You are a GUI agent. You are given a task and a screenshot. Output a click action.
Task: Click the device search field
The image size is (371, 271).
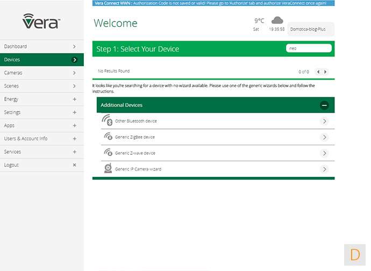click(x=308, y=48)
